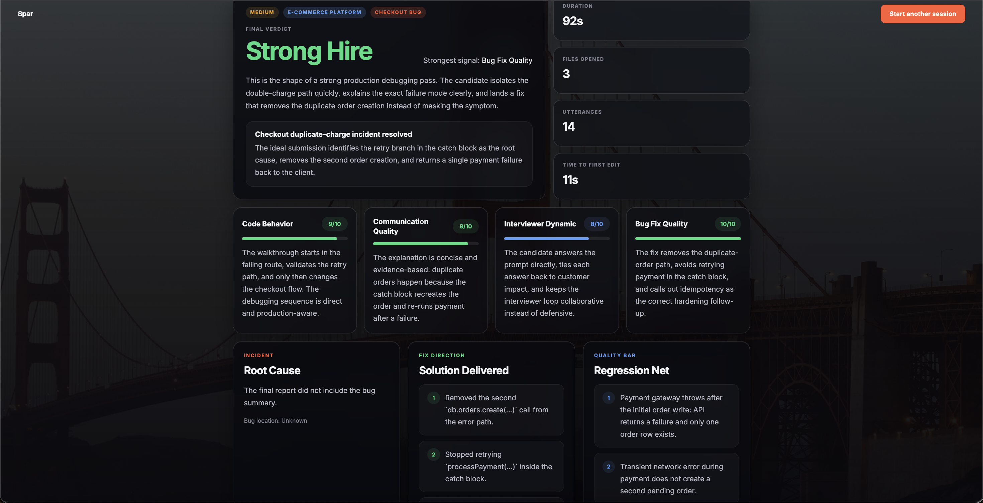Viewport: 983px width, 503px height.
Task: Click the Code Behavior 9/10 score badge
Action: point(334,224)
